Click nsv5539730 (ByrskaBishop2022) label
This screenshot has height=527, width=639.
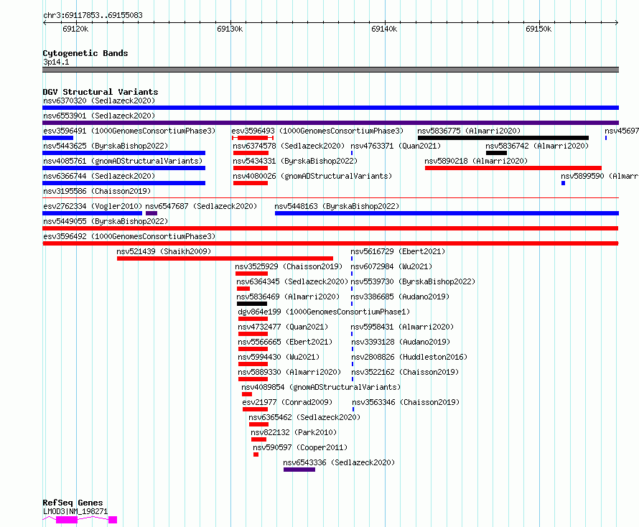(413, 281)
